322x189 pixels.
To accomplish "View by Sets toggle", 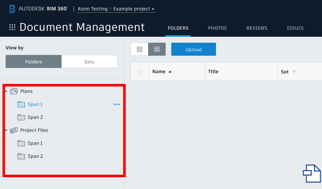I will (89, 62).
